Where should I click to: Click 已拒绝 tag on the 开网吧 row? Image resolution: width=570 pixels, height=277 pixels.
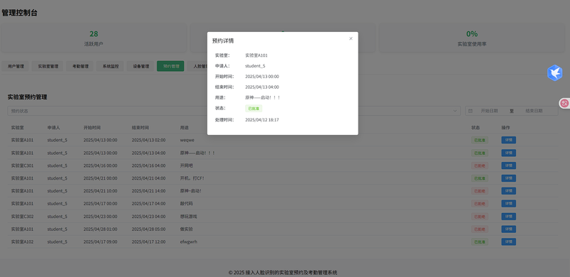(480, 165)
